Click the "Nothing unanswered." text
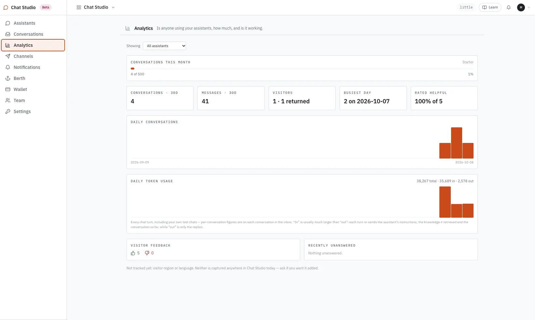The width and height of the screenshot is (535, 320). click(x=325, y=253)
